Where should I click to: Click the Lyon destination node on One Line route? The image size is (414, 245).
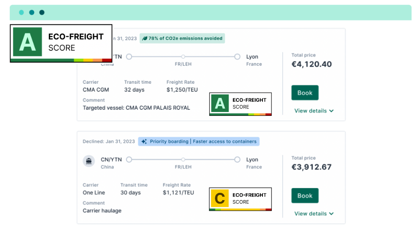pyautogui.click(x=237, y=159)
